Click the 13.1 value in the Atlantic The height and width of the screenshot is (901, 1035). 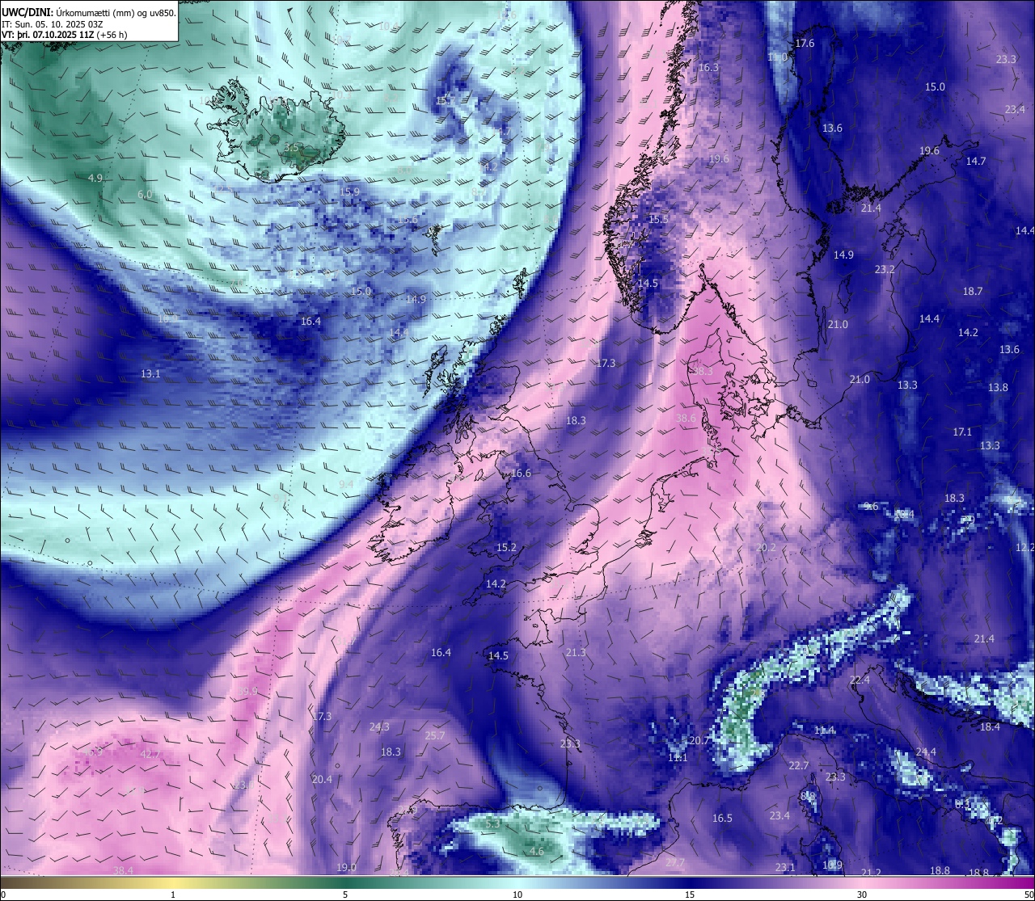[150, 374]
